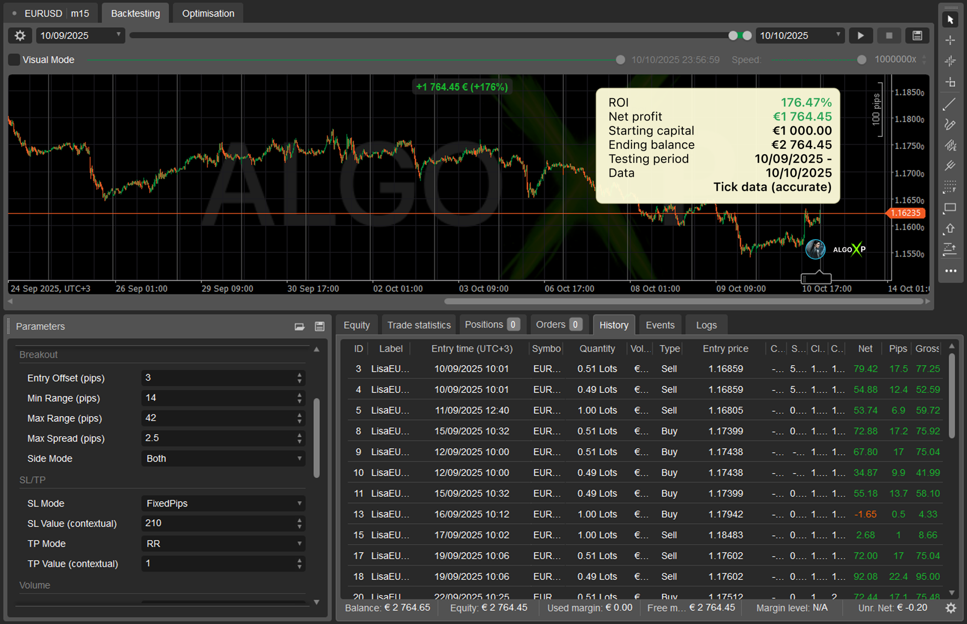
Task: Open the Side Mode dropdown
Action: tap(223, 458)
